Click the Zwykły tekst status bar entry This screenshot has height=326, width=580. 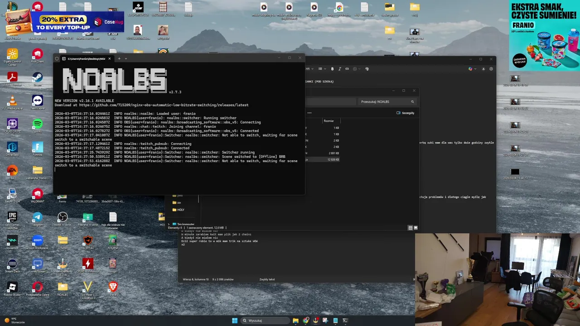pyautogui.click(x=267, y=279)
